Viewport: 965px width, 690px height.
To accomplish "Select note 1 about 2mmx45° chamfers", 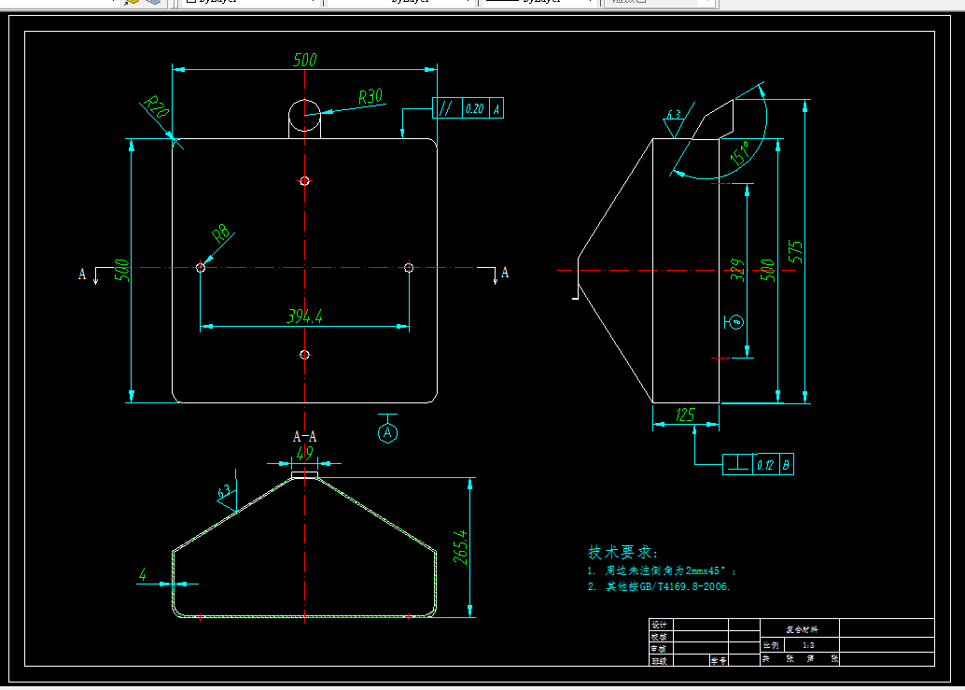I will tap(662, 570).
